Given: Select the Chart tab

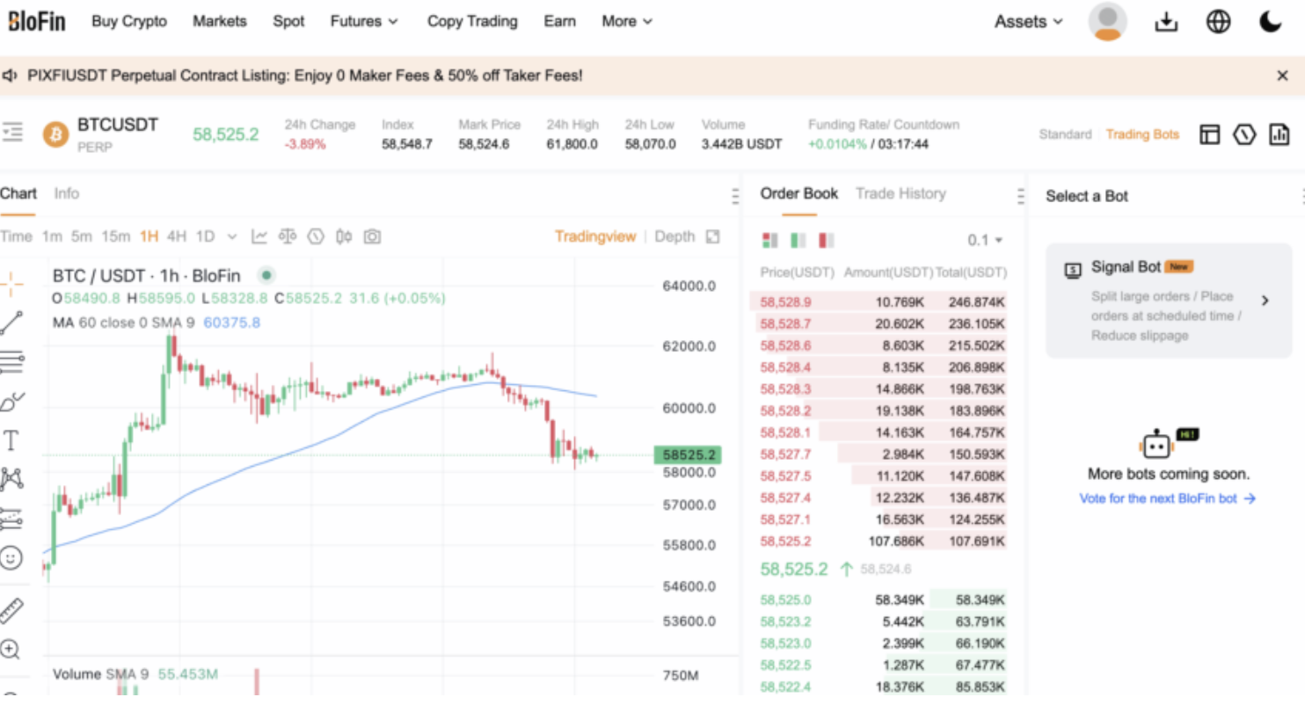Looking at the screenshot, I should 18,193.
